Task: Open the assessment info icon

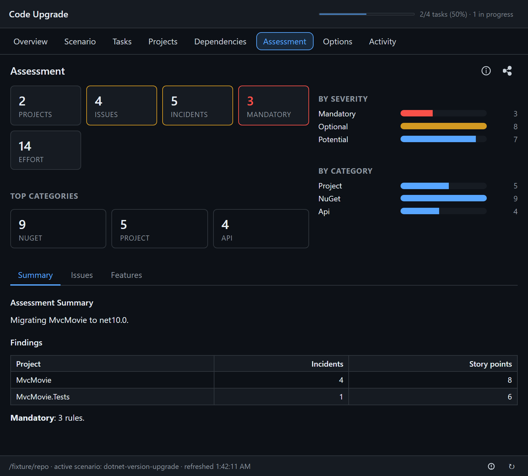Action: click(x=486, y=71)
